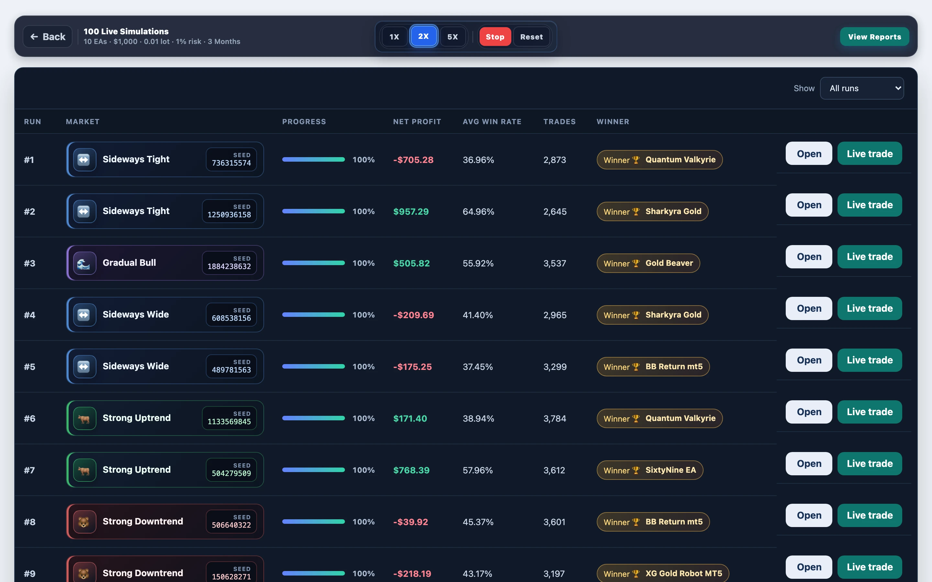
Task: Click the progress bar of run #1
Action: click(x=314, y=159)
